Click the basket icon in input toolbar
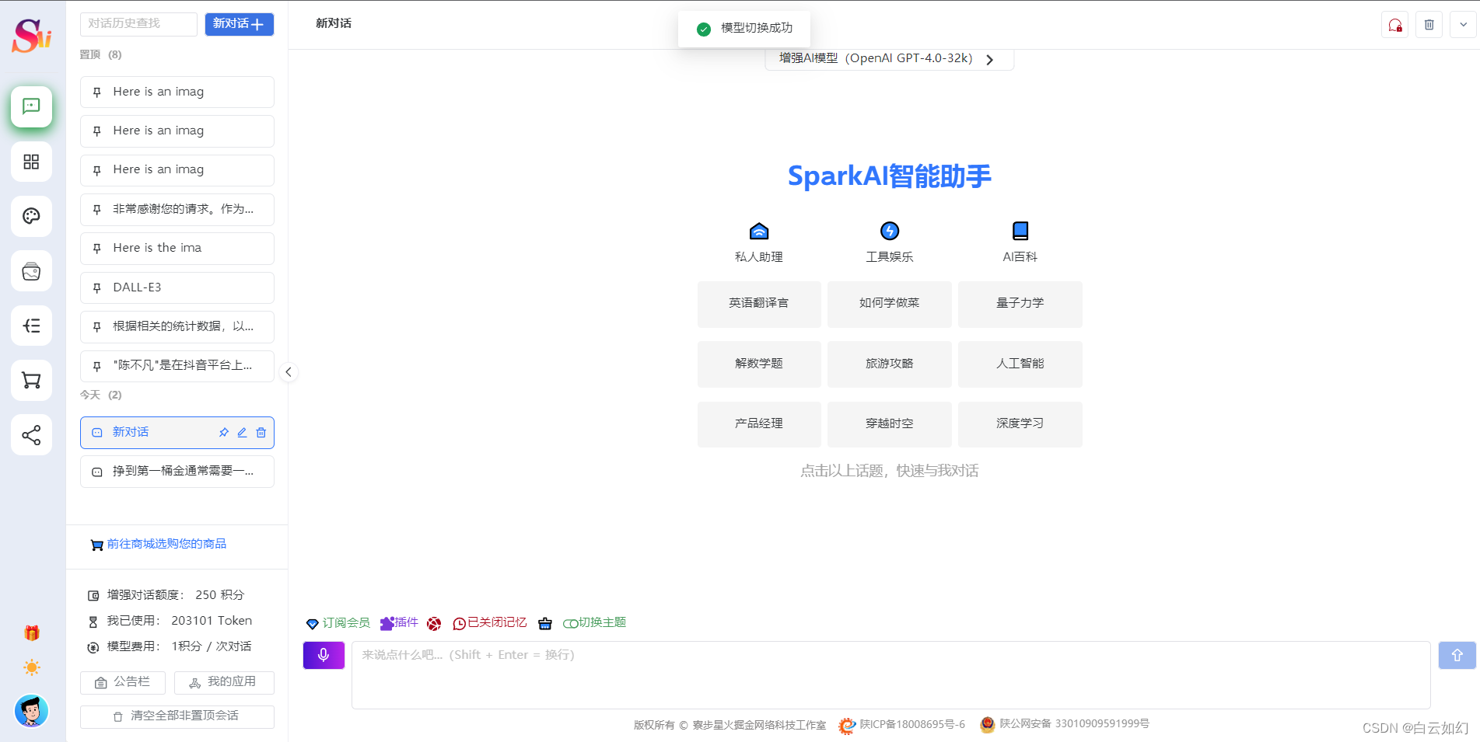Image resolution: width=1480 pixels, height=742 pixels. click(x=545, y=623)
